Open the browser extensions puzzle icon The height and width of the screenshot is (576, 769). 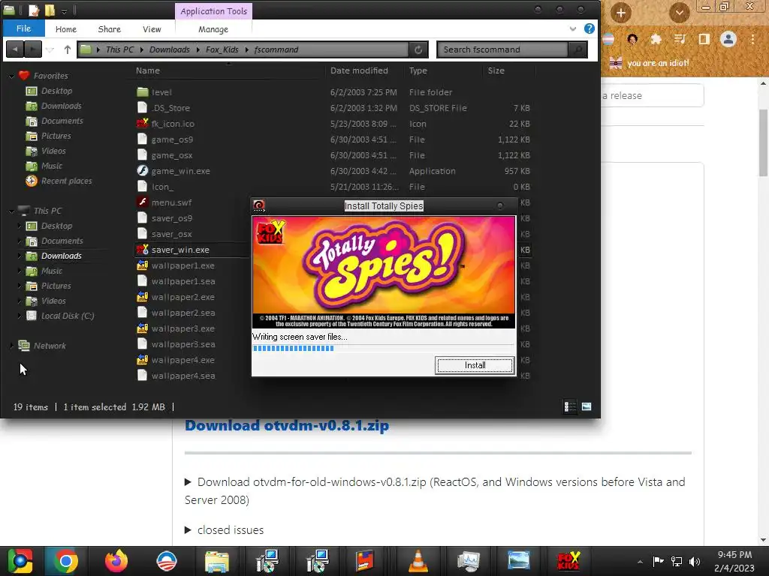[656, 39]
